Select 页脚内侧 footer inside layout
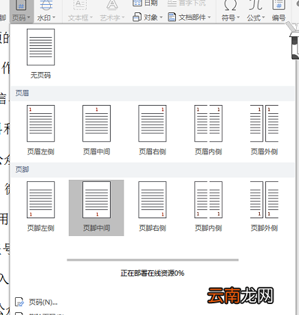This screenshot has width=299, height=315. (208, 207)
